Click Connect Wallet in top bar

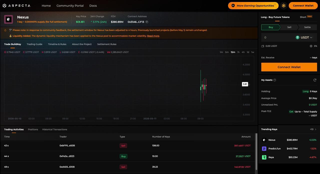coord(303,5)
